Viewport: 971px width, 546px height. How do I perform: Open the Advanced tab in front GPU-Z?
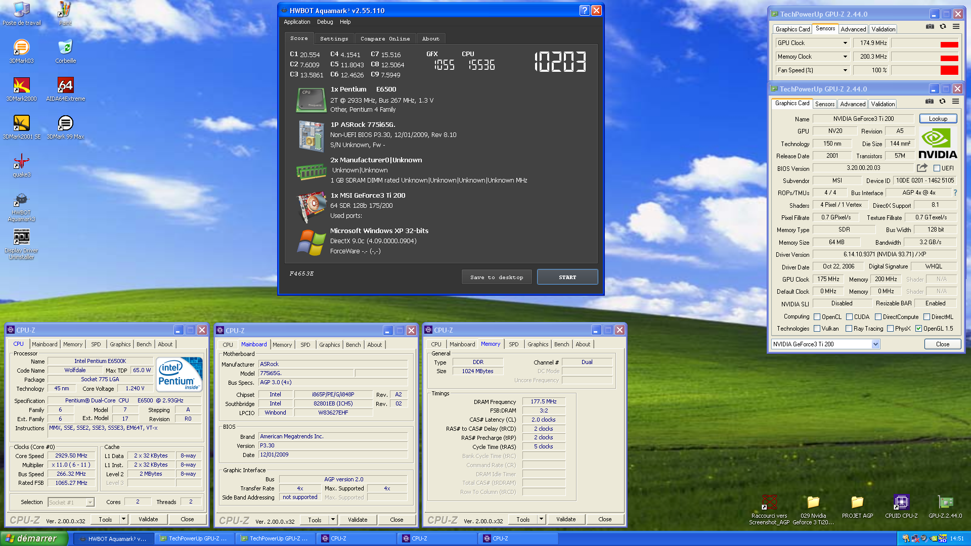(x=853, y=104)
